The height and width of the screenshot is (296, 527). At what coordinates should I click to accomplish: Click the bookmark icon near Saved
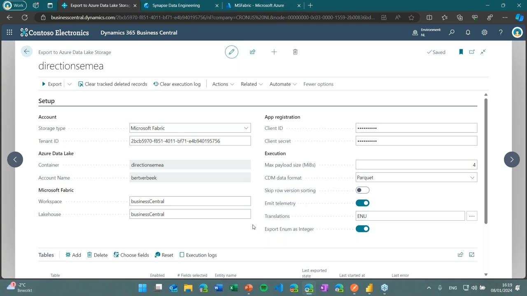pos(461,52)
